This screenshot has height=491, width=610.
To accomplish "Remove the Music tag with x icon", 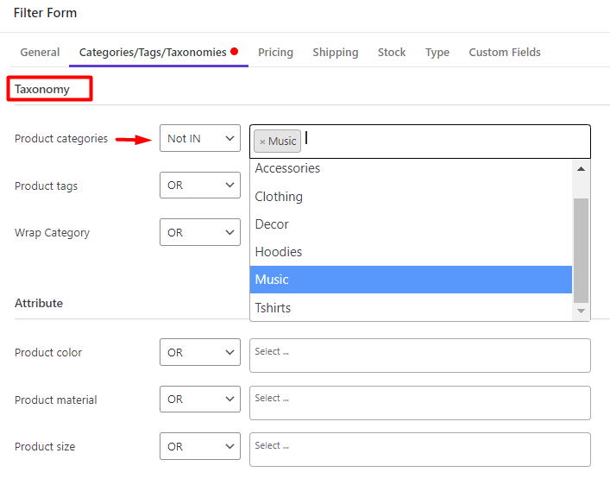I will tap(262, 142).
